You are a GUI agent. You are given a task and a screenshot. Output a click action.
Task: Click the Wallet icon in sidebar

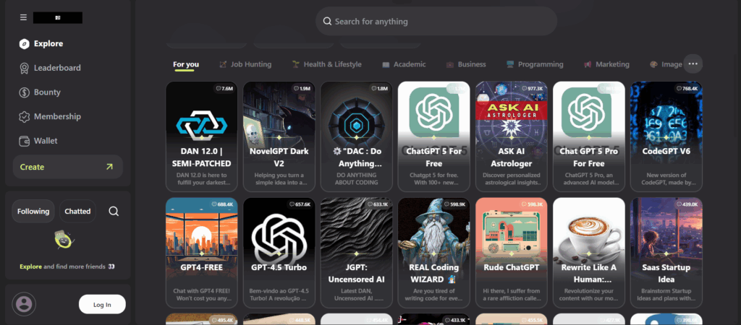25,141
